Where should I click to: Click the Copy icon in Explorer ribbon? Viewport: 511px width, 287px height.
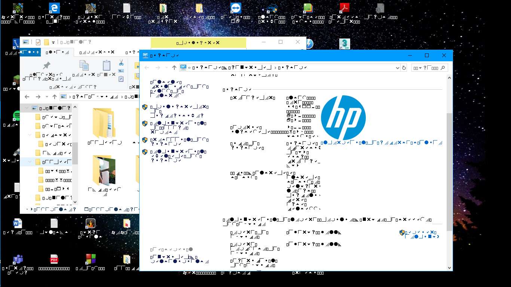tap(85, 65)
